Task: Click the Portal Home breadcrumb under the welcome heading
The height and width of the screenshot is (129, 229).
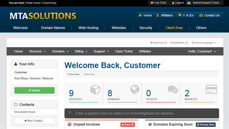Action: tap(73, 74)
